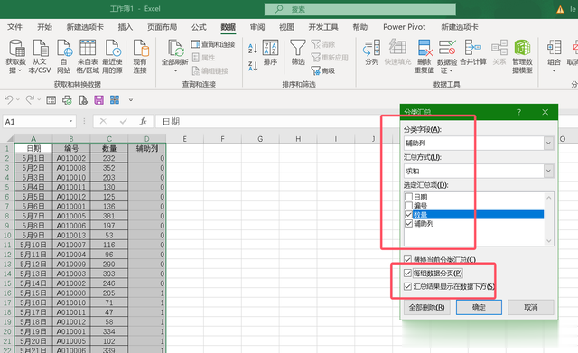Select column E header

pyautogui.click(x=184, y=139)
